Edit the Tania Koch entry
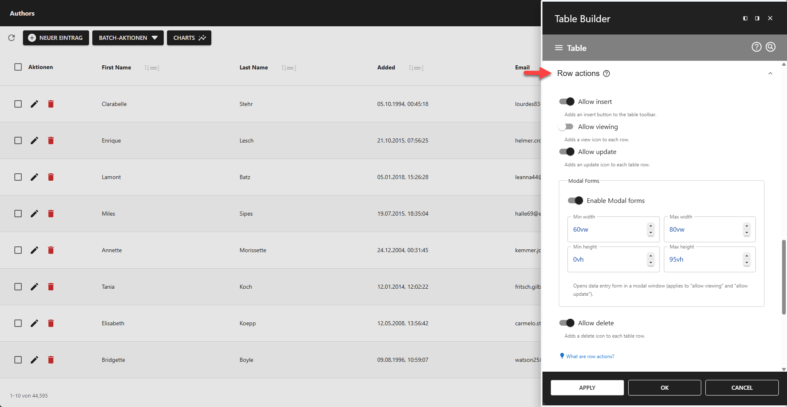Viewport: 787px width, 407px height. [x=34, y=287]
